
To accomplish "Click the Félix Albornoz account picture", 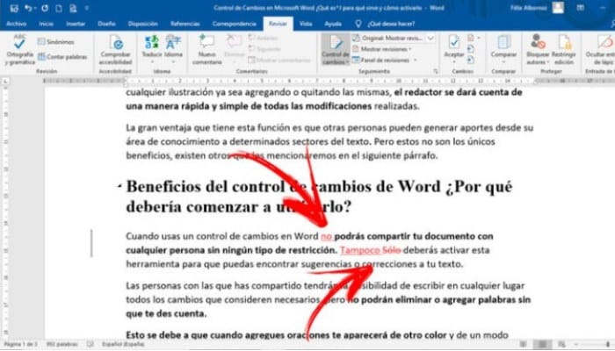I will click(x=558, y=8).
